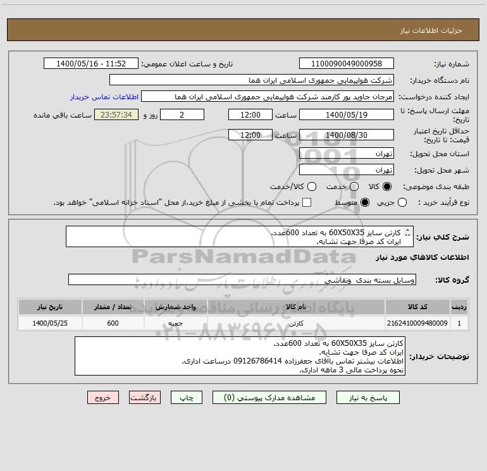The image size is (487, 471).
Task: Click the item name cell کارتن
Action: 296,323
